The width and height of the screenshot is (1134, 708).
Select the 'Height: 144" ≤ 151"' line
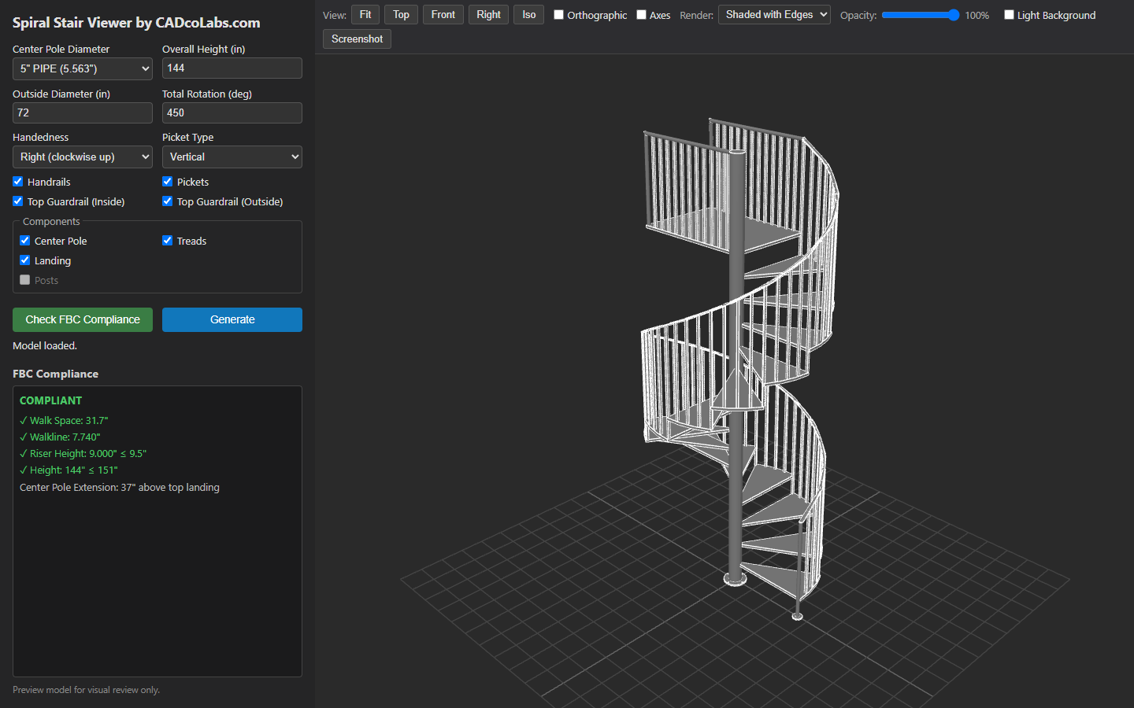69,470
